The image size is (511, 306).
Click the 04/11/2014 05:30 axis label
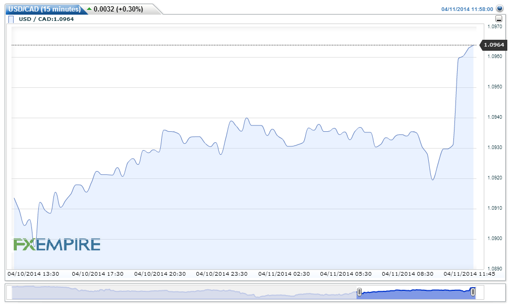(346, 274)
